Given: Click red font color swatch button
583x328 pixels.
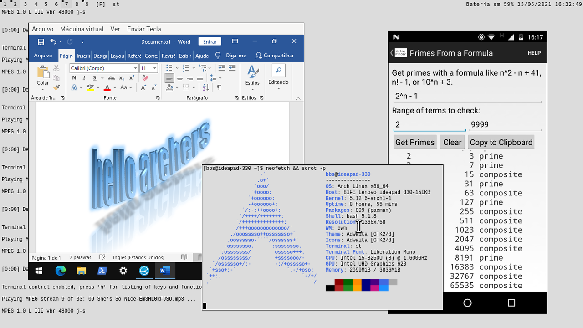Looking at the screenshot, I should pyautogui.click(x=107, y=88).
